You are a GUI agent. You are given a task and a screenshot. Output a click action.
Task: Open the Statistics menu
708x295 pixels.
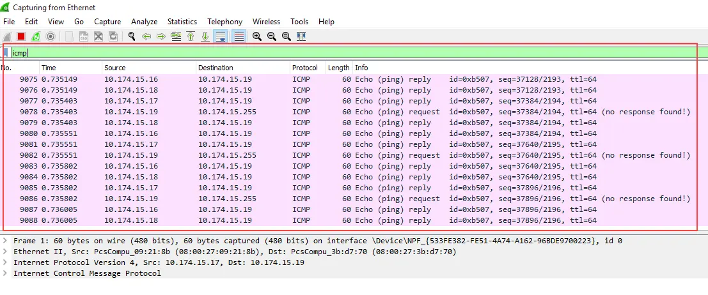pyautogui.click(x=182, y=22)
